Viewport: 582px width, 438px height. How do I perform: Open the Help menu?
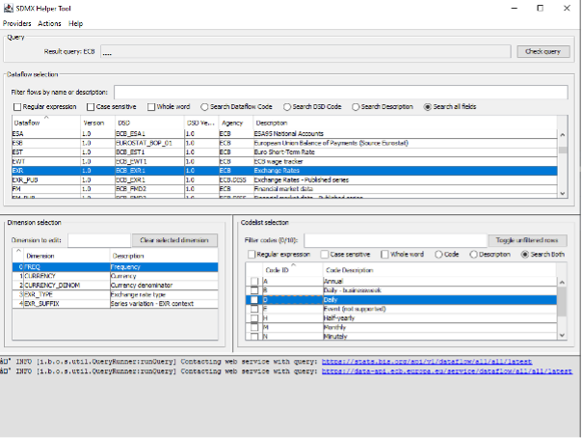coord(76,22)
